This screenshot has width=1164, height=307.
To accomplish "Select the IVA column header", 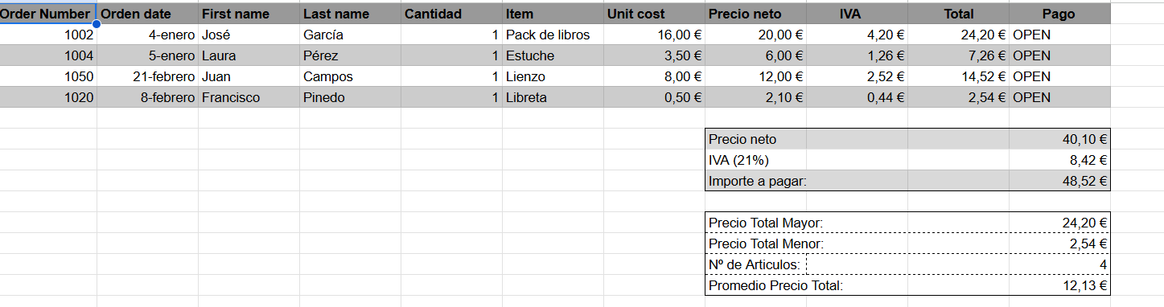I will coord(858,14).
